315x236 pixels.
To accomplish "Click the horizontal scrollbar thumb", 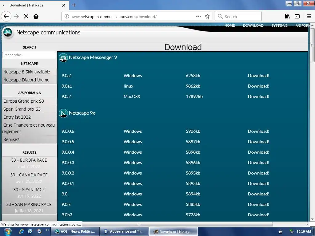I will [139, 224].
